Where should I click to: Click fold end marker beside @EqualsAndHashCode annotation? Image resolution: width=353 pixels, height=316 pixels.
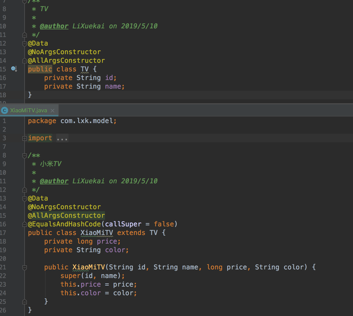[x=25, y=224]
